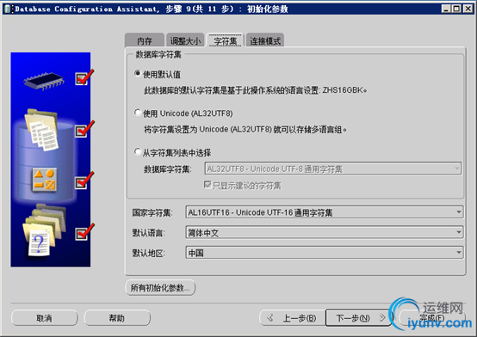Screen dimensions: 477x337
Task: Click the Unicode 多语言组 description text
Action: coord(245,130)
